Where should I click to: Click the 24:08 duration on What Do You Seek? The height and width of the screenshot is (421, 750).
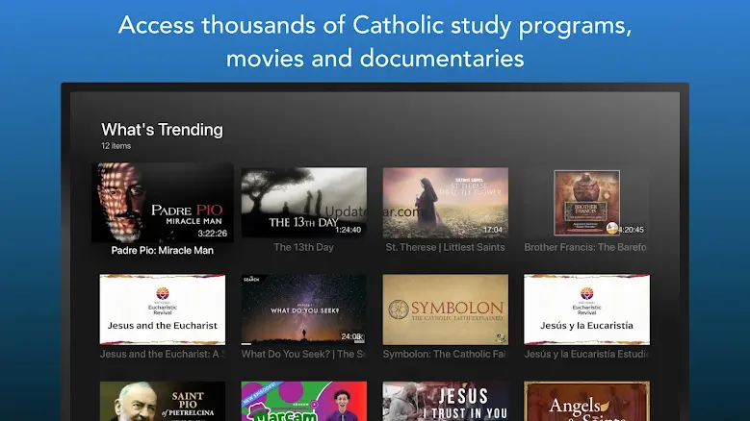(x=352, y=336)
